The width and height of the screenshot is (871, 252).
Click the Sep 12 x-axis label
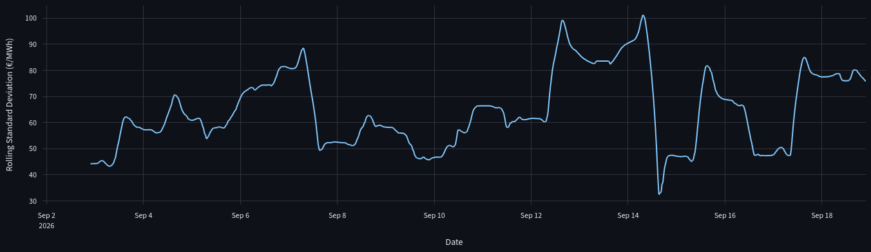(x=531, y=216)
